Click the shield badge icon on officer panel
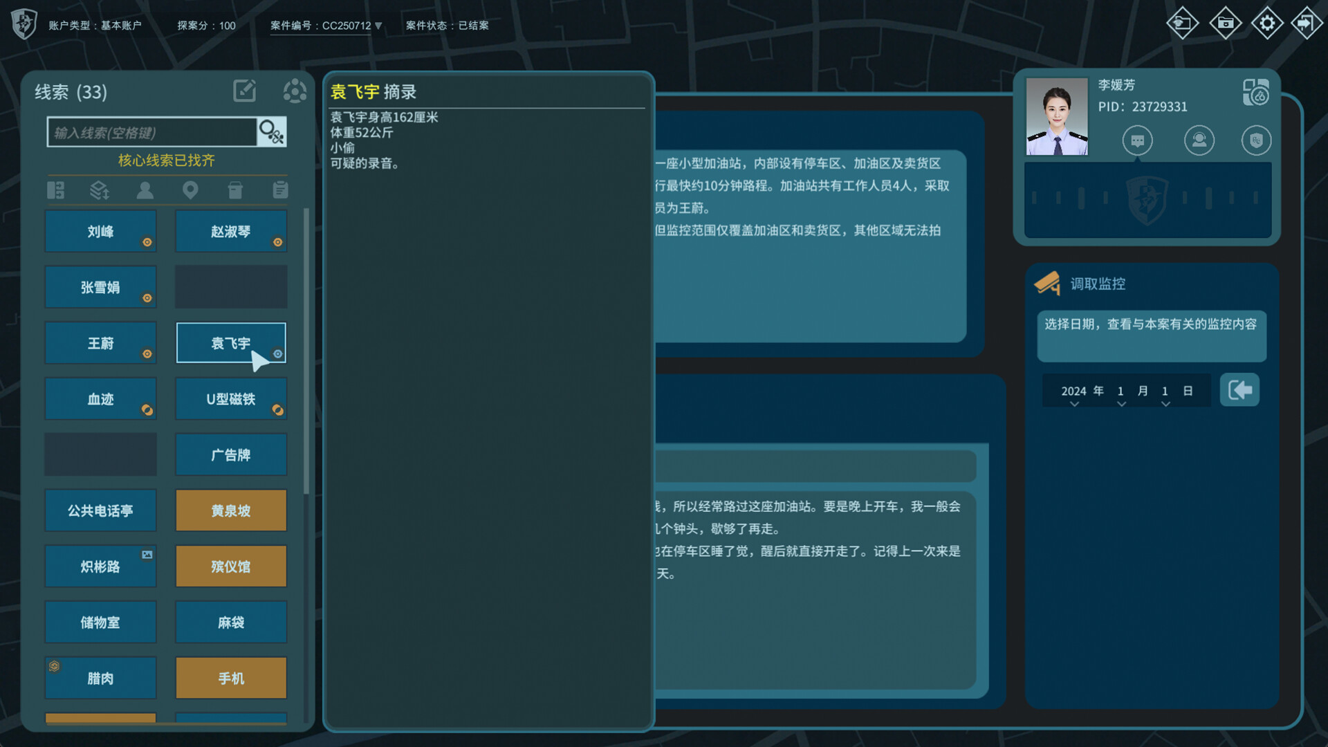 [1256, 140]
